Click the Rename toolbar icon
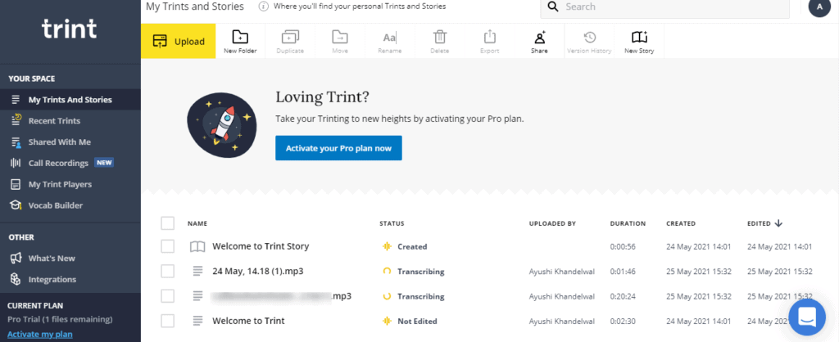This screenshot has width=839, height=342. [389, 41]
